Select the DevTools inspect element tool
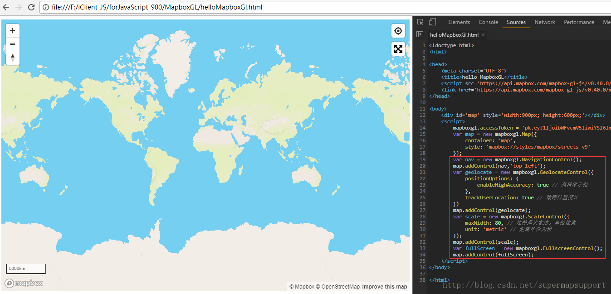Screen dimensions: 611x294 click(x=420, y=22)
